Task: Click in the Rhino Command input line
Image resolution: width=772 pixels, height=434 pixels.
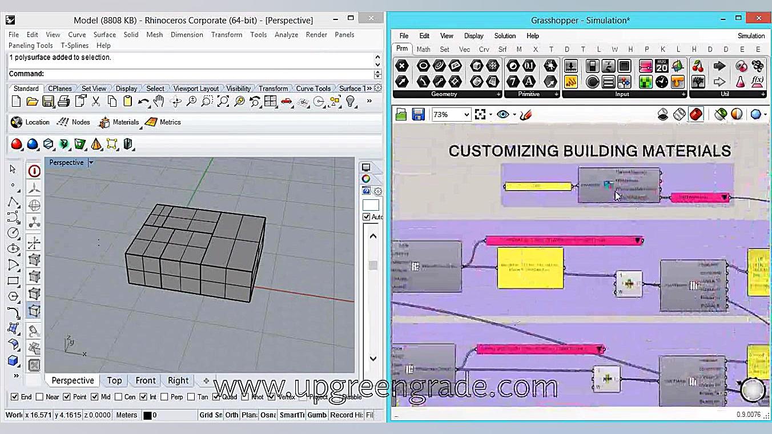Action: point(208,74)
